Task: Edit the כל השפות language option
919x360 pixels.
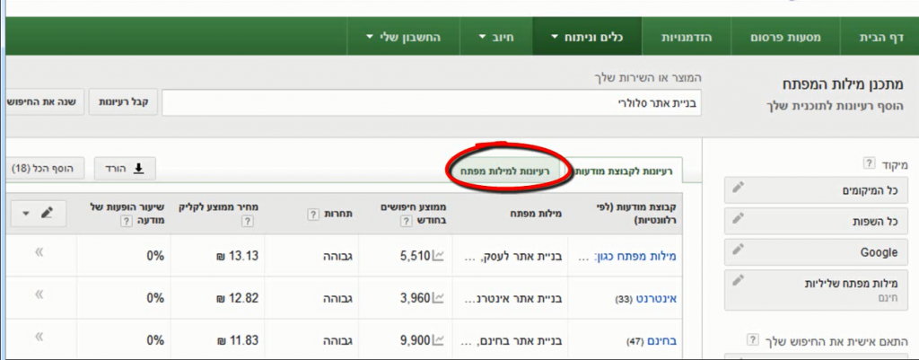Action: (817, 221)
